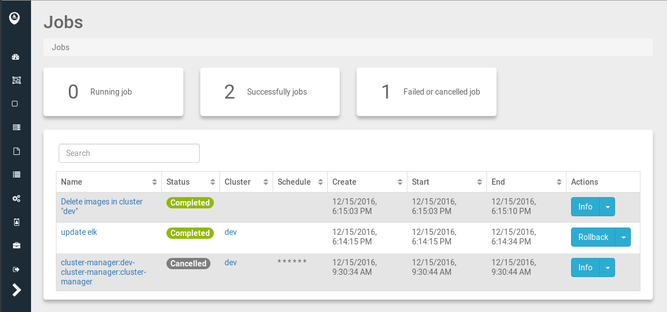Viewport: 667px width, 312px height.
Task: Click the briefcase icon in sidebar
Action: (x=16, y=246)
